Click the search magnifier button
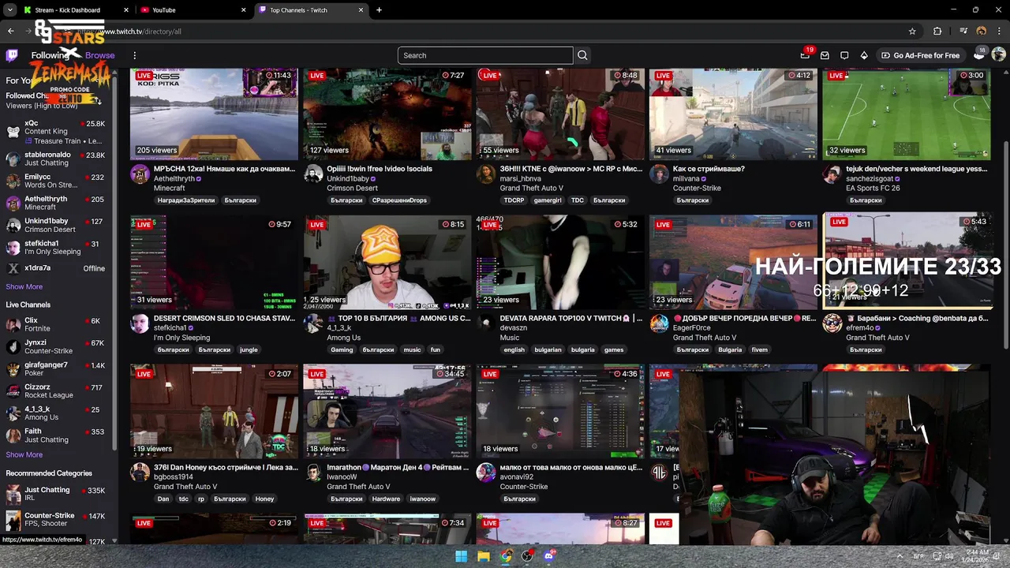 click(582, 55)
